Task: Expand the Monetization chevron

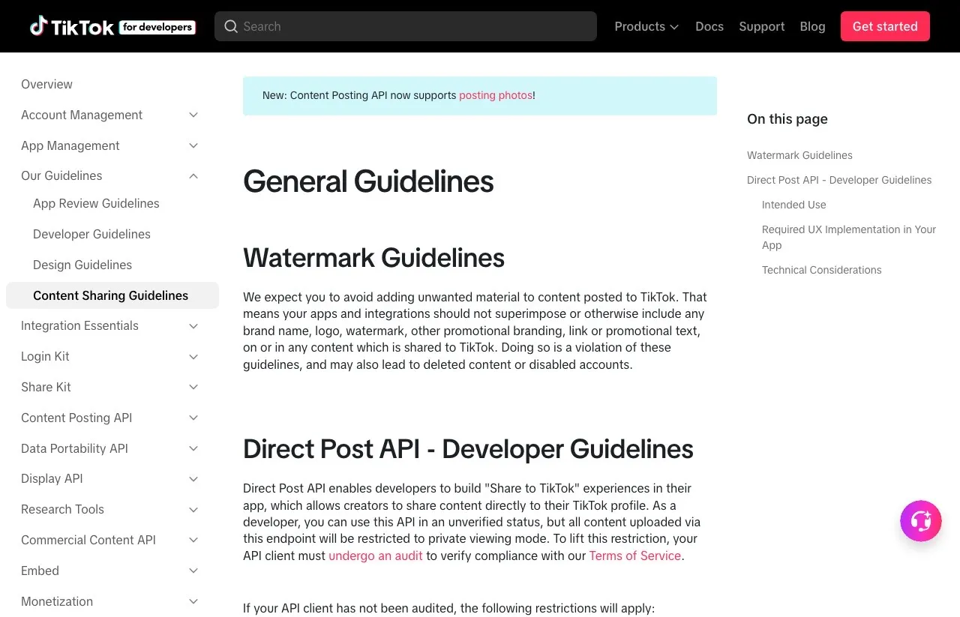Action: point(193,601)
